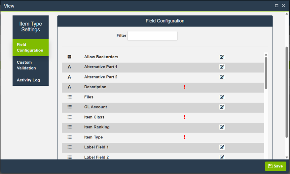Open Label Field 1 edit icon
This screenshot has height=174, width=290.
[x=222, y=147]
